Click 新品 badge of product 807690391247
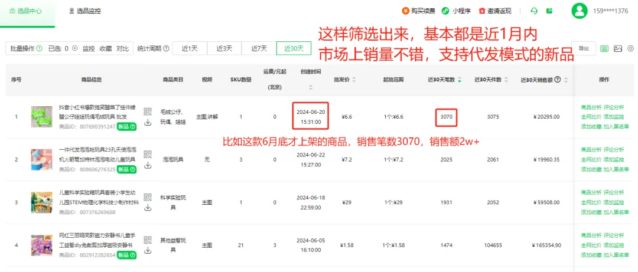 click(x=126, y=127)
